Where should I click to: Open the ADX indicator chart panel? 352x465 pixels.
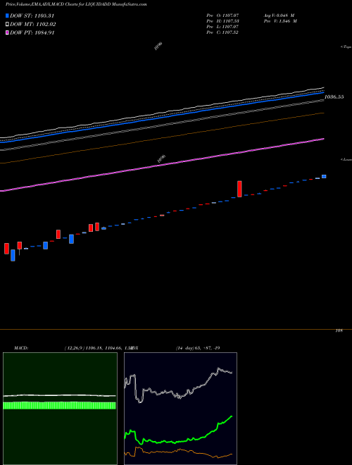click(x=180, y=409)
